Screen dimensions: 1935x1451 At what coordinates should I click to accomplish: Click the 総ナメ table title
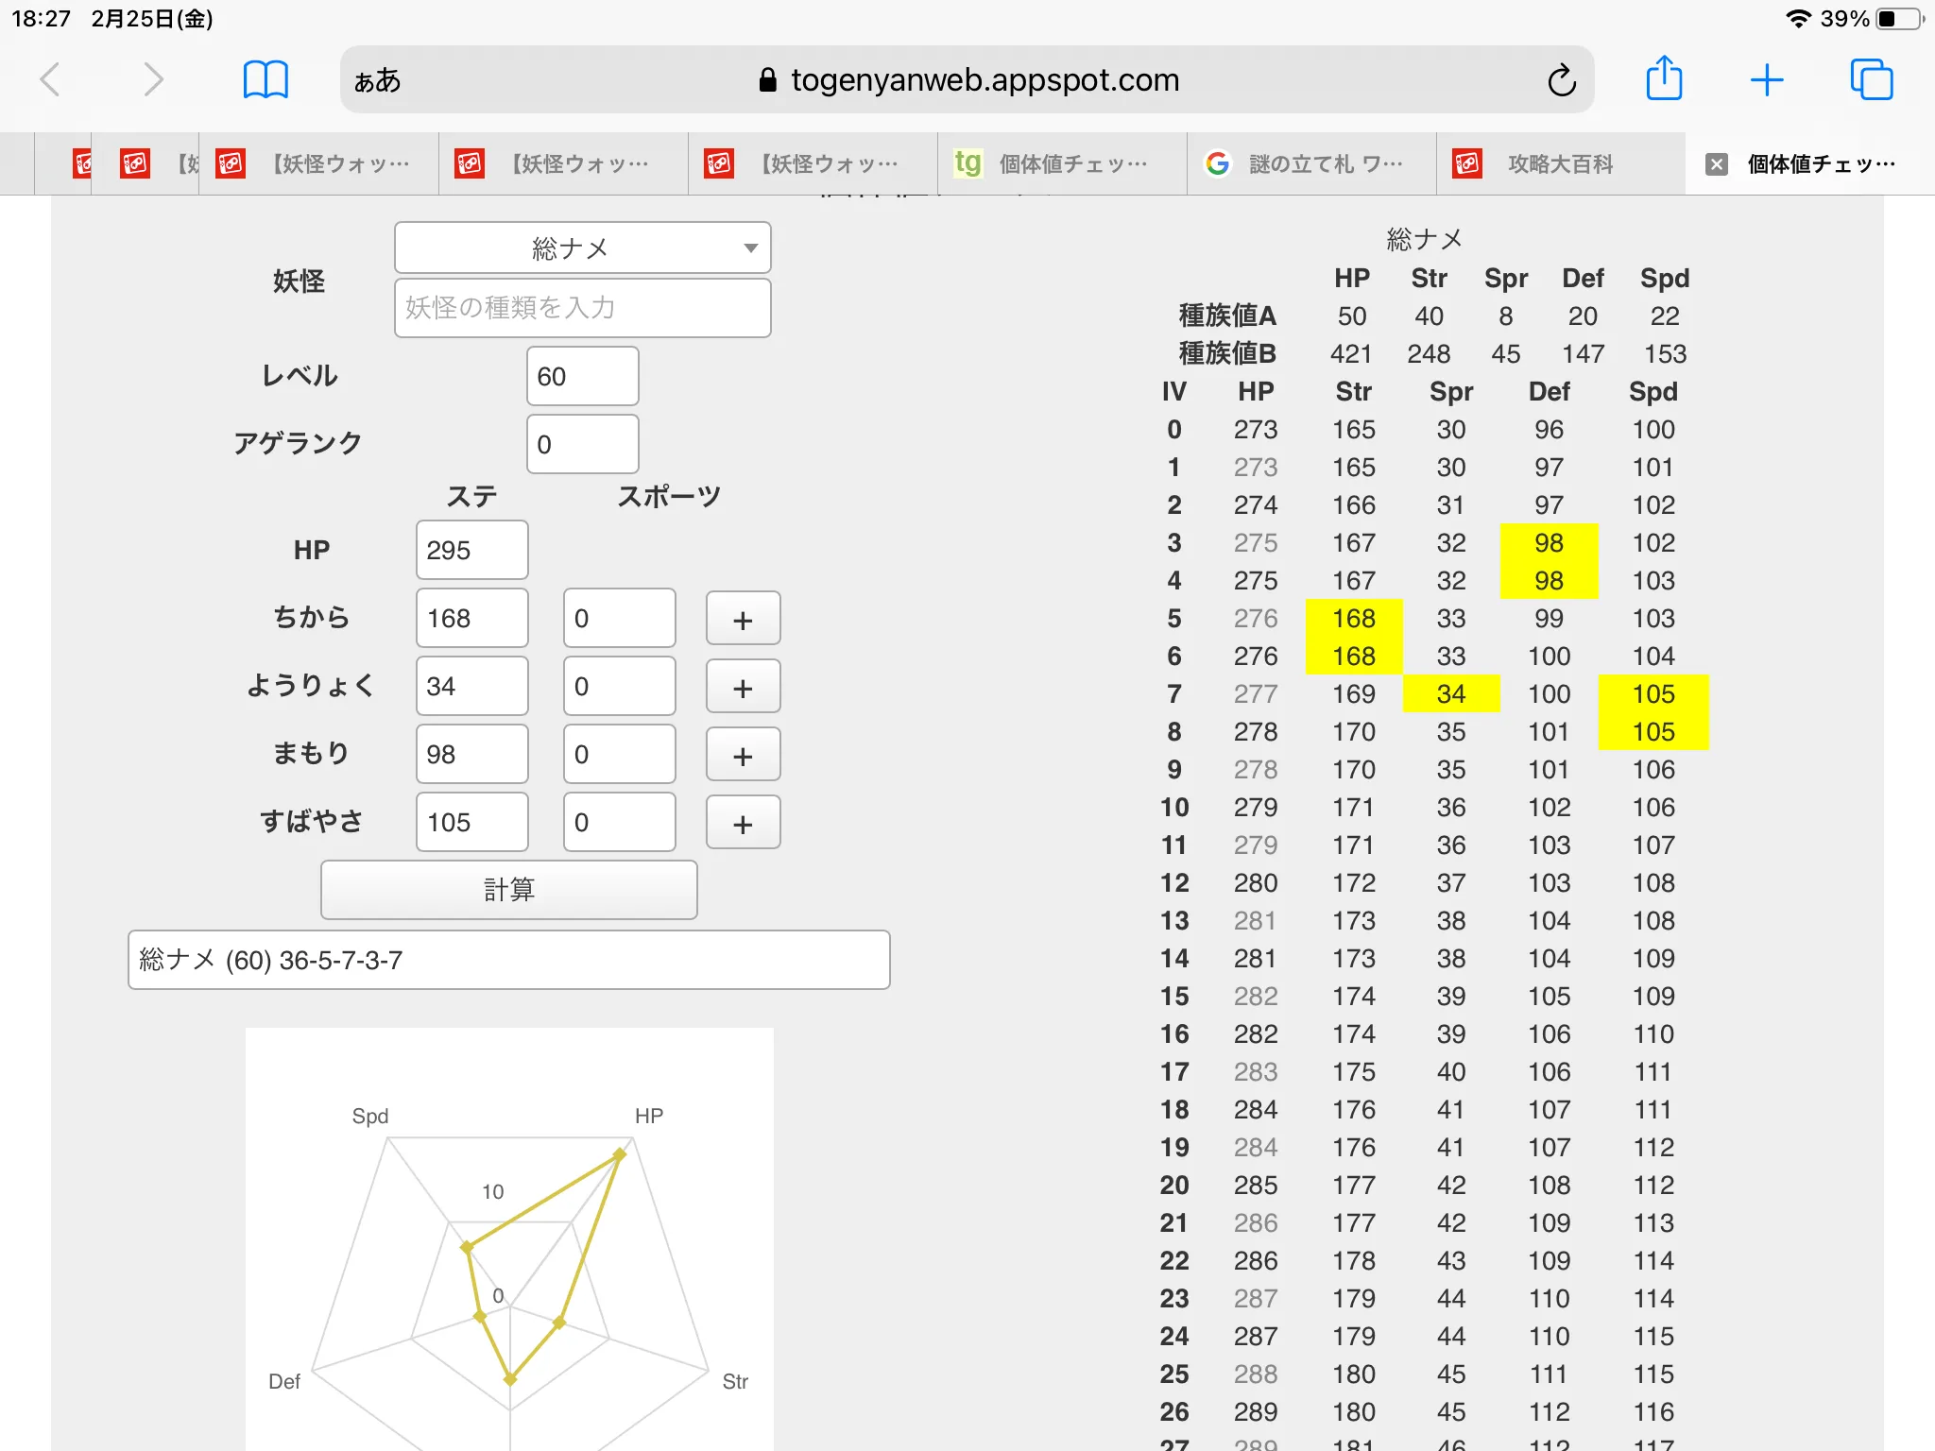(1424, 239)
